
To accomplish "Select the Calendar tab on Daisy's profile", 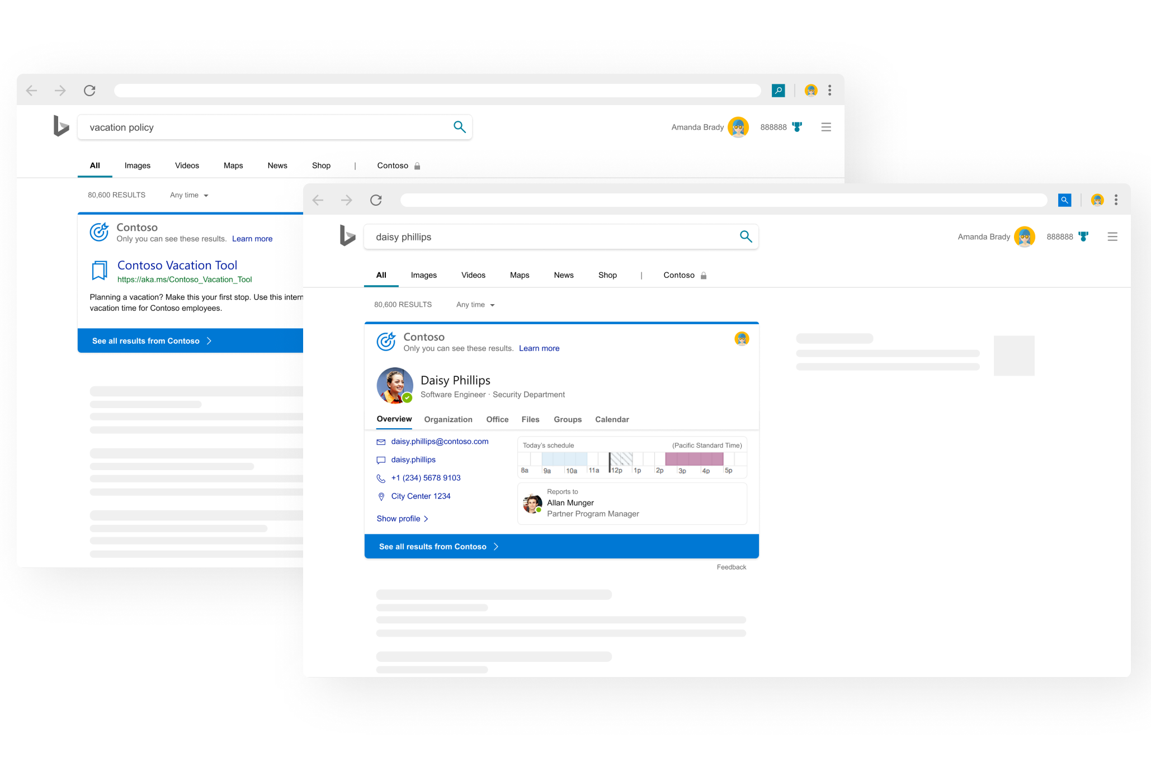I will tap(612, 419).
